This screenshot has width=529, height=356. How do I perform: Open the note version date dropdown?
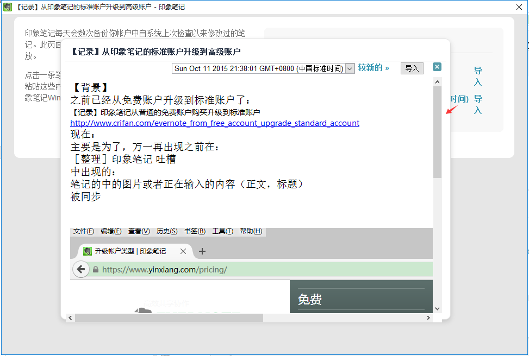coord(263,68)
